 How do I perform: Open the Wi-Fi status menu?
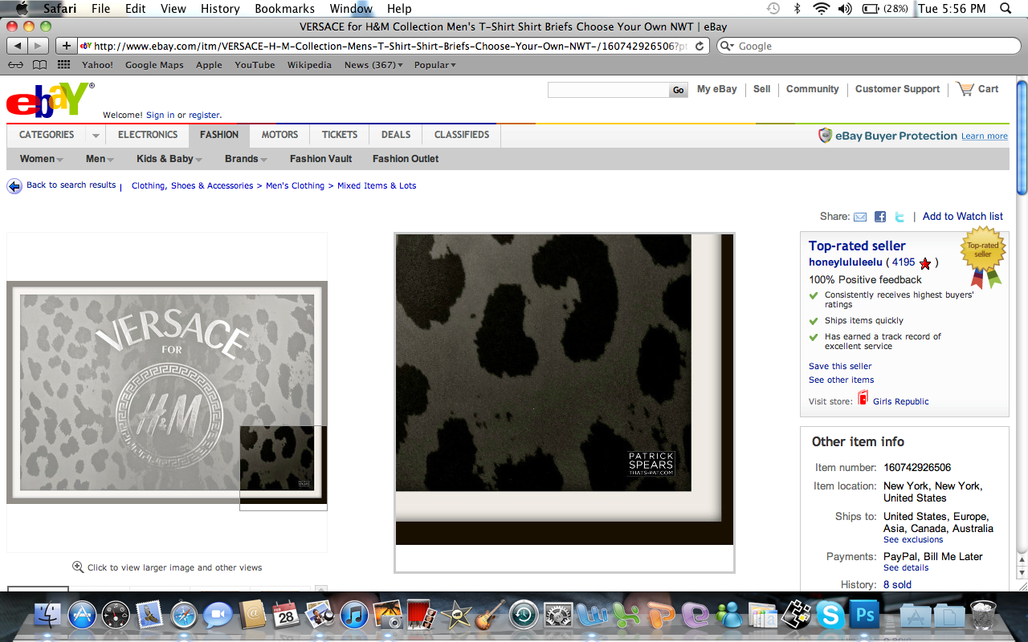[x=821, y=9]
